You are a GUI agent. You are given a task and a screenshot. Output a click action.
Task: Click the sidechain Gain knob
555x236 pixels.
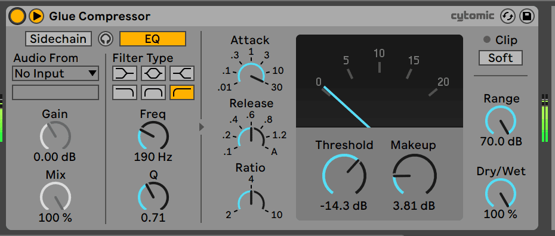[55, 136]
